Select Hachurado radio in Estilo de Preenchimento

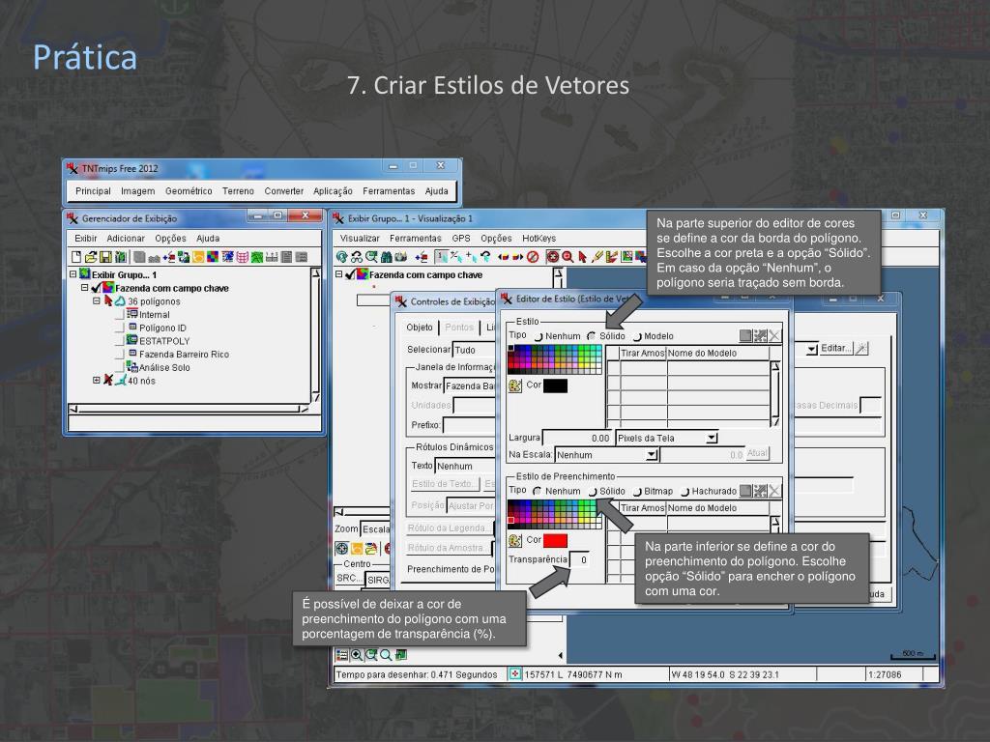pos(684,492)
